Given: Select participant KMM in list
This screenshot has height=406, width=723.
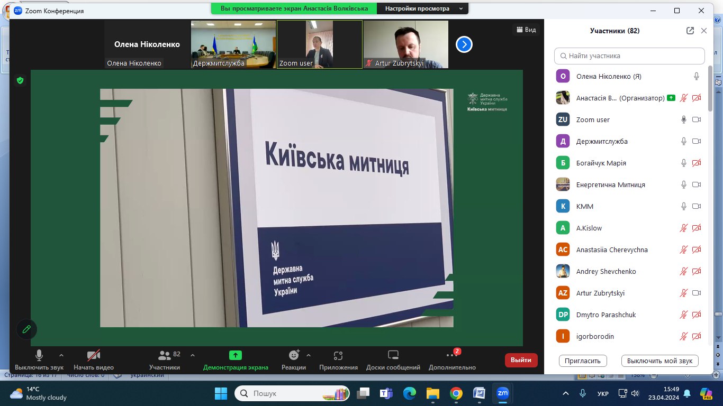Looking at the screenshot, I should [x=629, y=206].
